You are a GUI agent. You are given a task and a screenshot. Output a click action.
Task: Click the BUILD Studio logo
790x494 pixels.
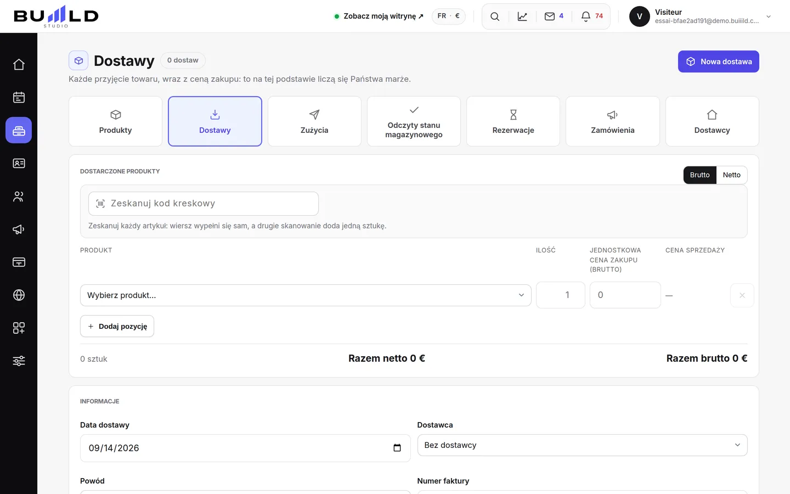click(x=56, y=16)
